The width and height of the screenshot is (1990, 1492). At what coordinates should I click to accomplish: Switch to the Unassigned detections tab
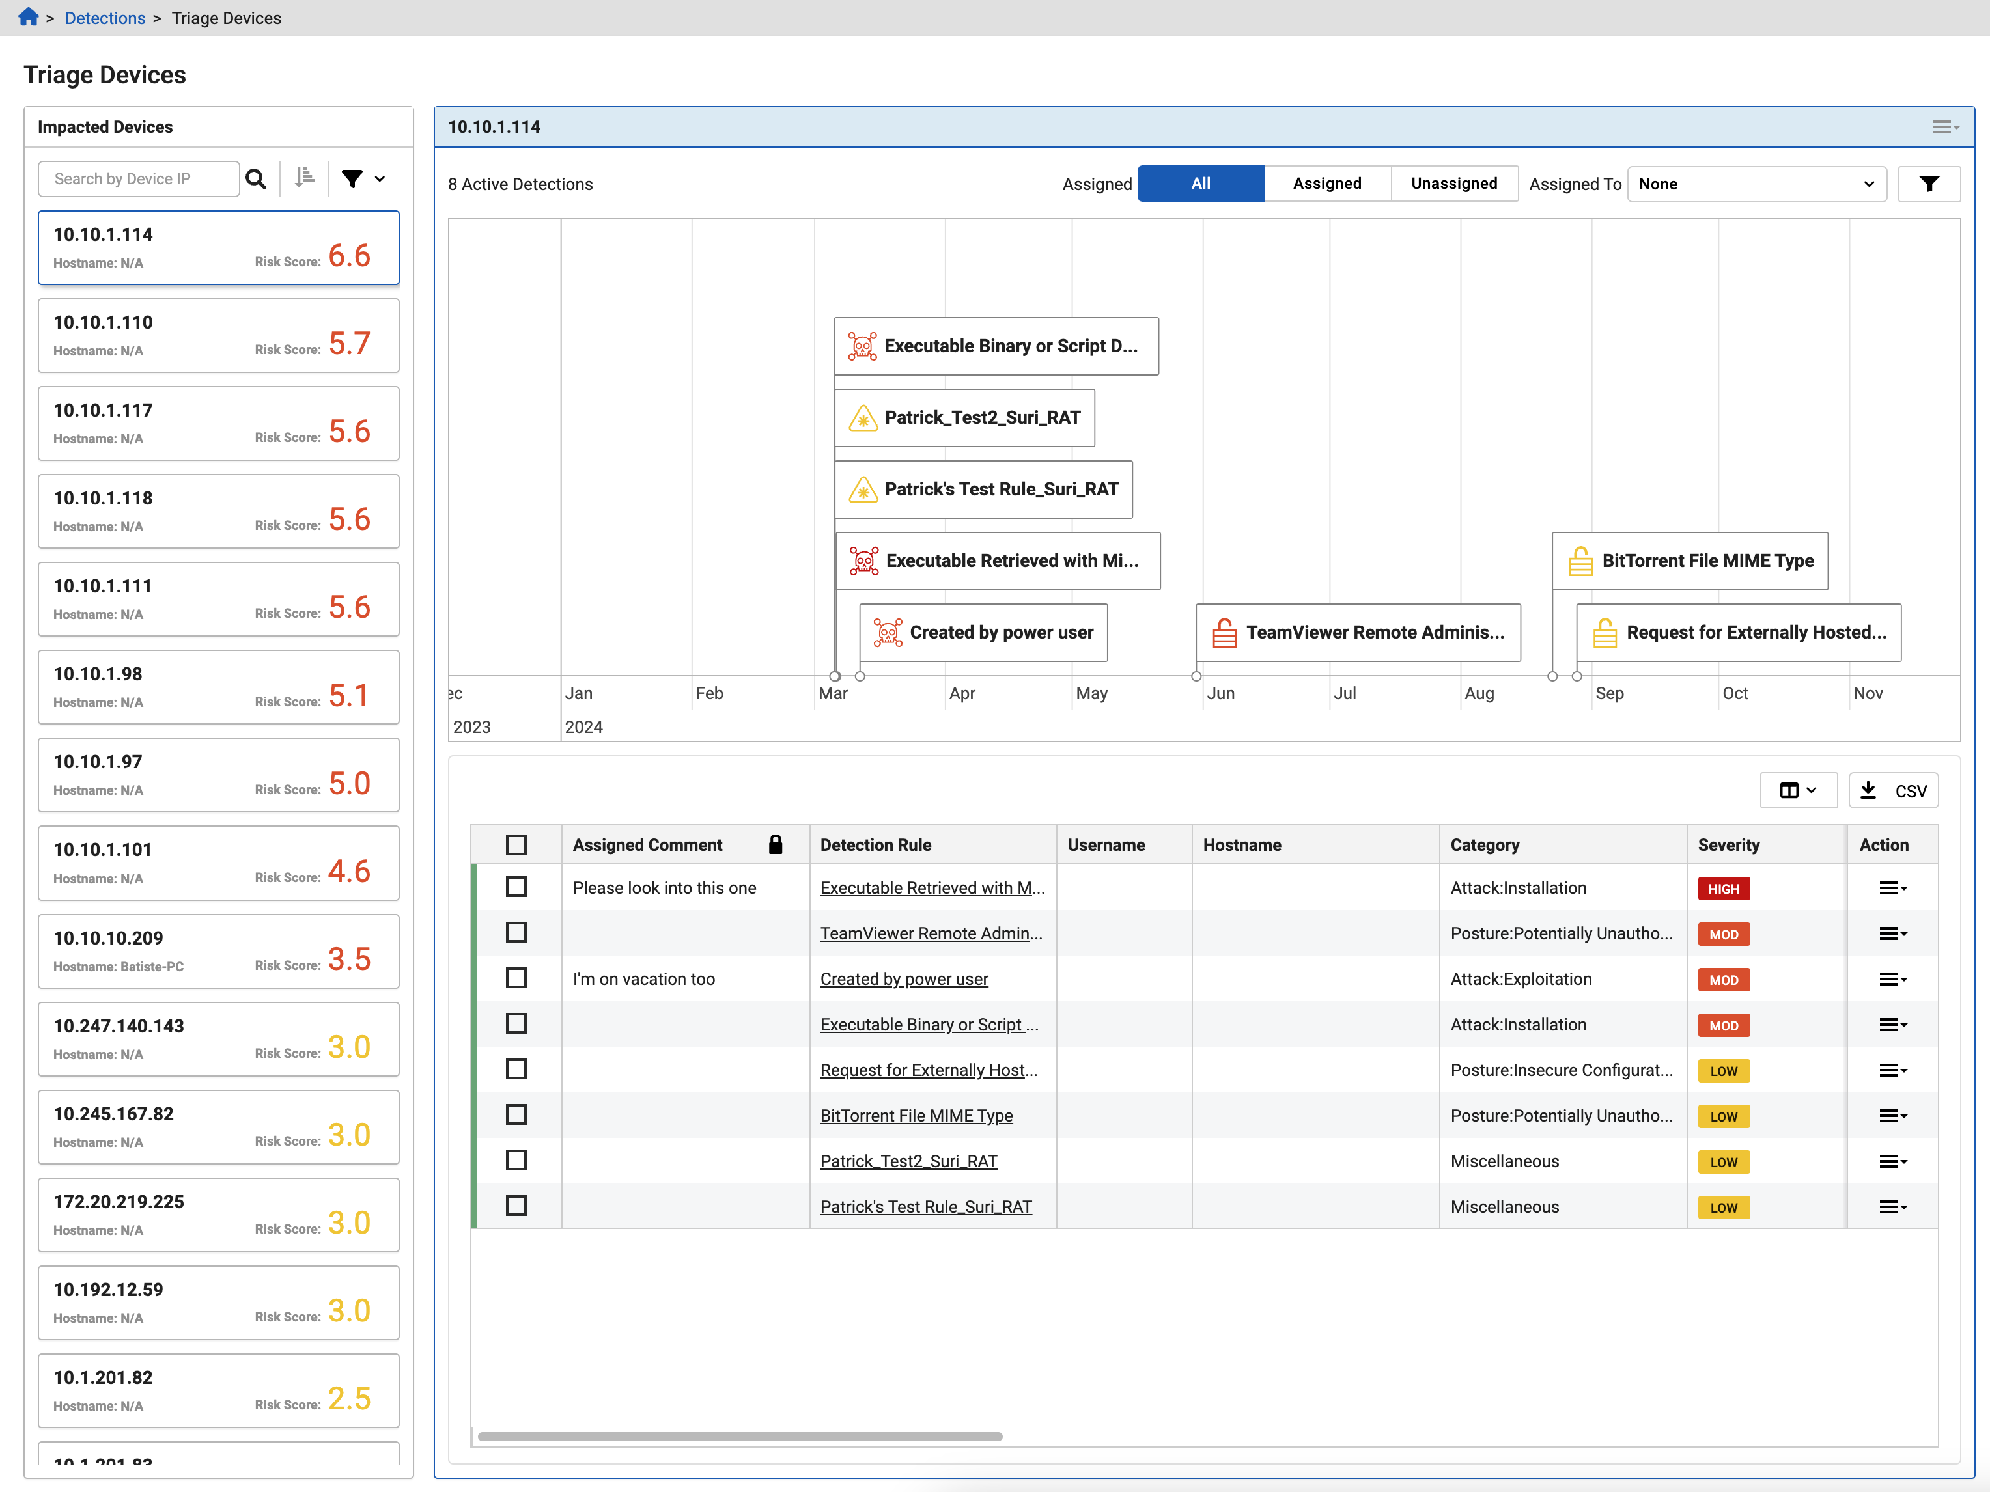pos(1454,184)
